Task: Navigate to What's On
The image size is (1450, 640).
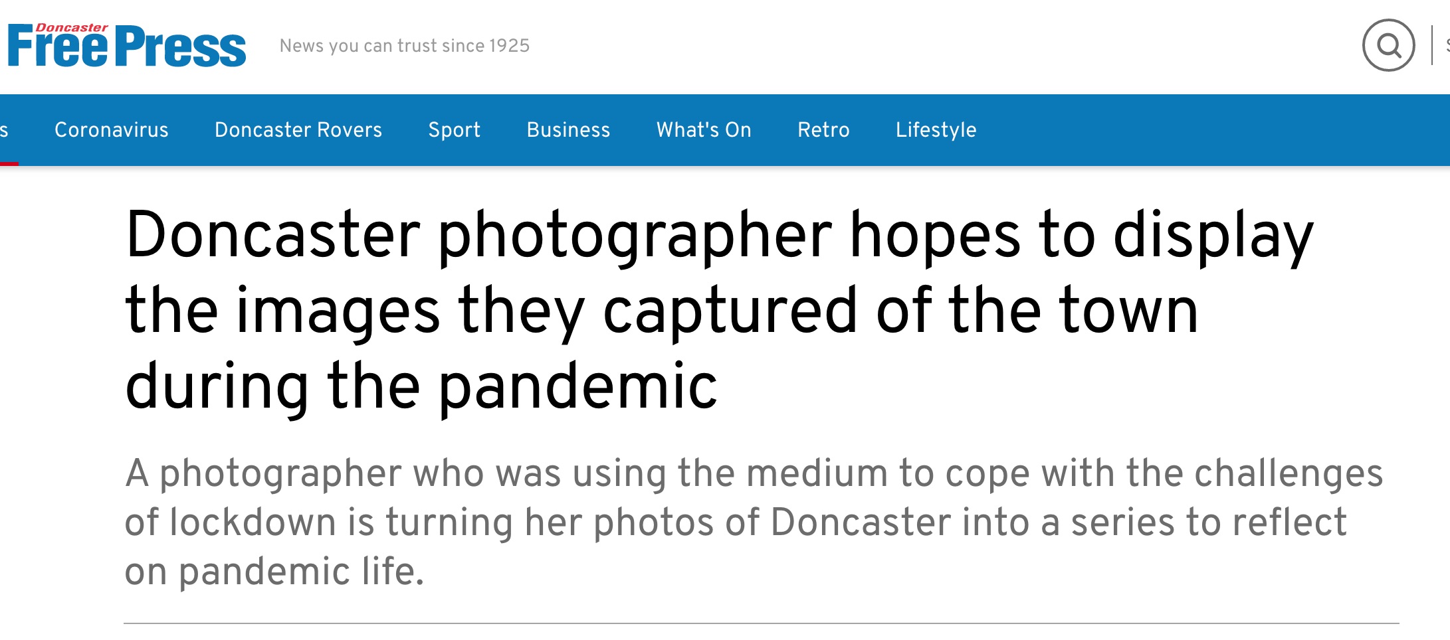Action: [x=704, y=129]
